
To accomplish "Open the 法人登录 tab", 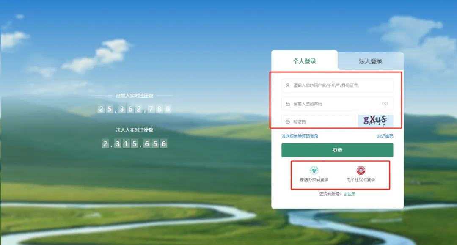I will 370,61.
